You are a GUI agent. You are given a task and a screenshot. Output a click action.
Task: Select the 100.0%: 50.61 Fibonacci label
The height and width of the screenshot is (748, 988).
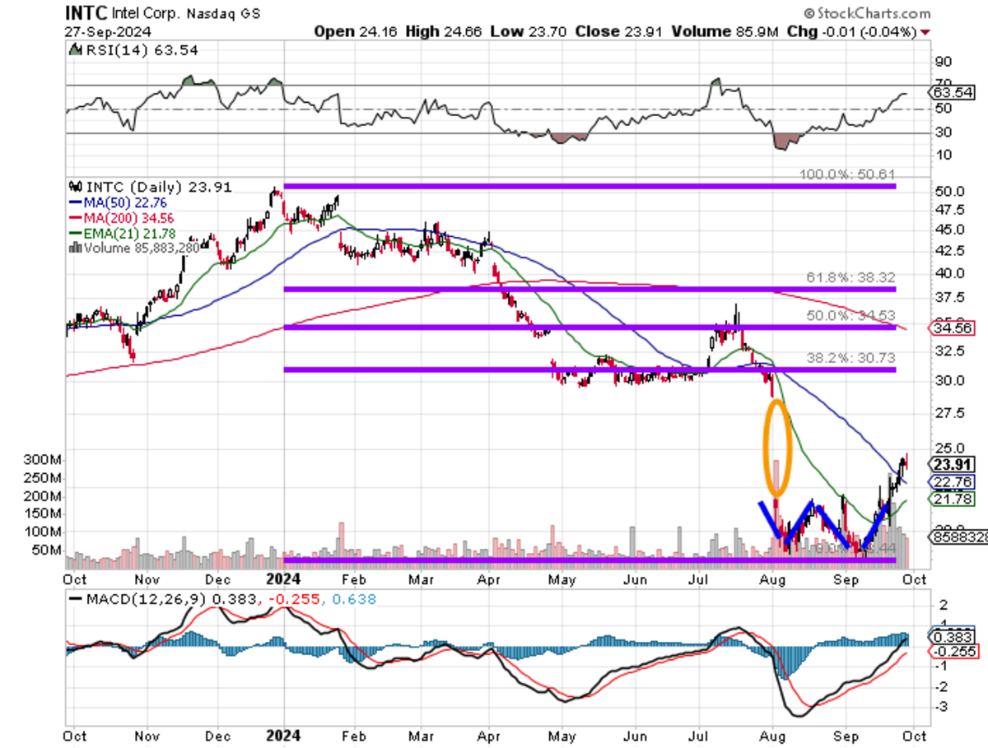(848, 174)
